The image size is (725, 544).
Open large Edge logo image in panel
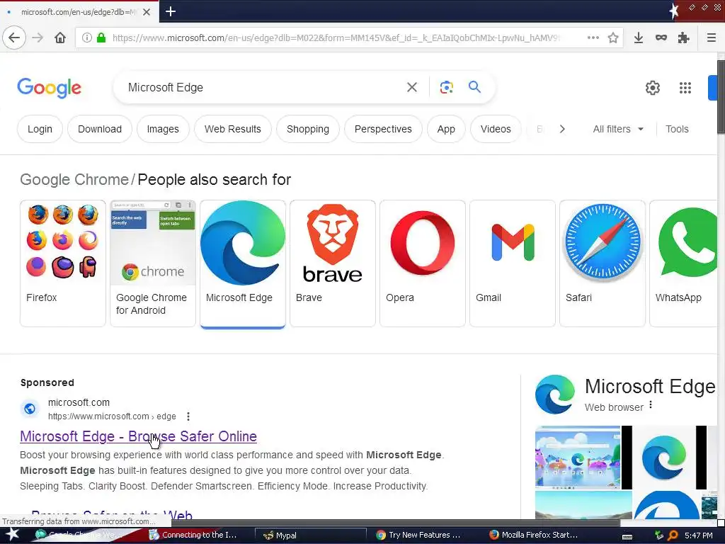pyautogui.click(x=664, y=458)
